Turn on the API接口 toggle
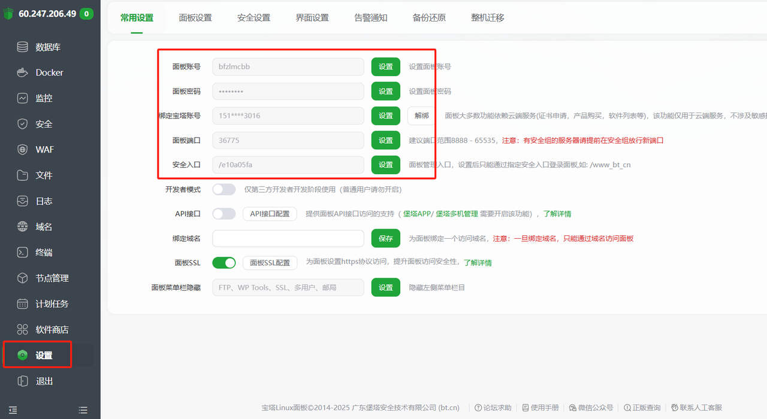This screenshot has width=767, height=419. coord(224,214)
